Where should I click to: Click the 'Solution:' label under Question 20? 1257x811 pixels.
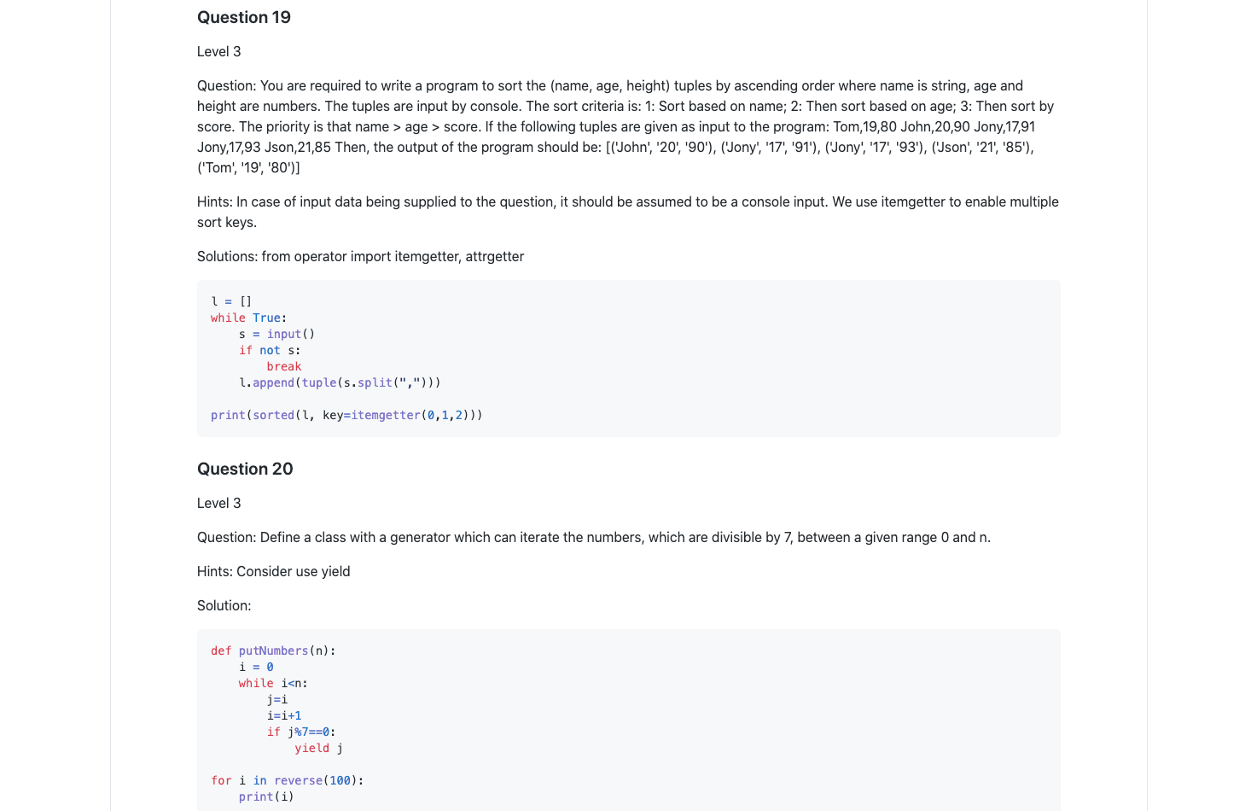224,605
